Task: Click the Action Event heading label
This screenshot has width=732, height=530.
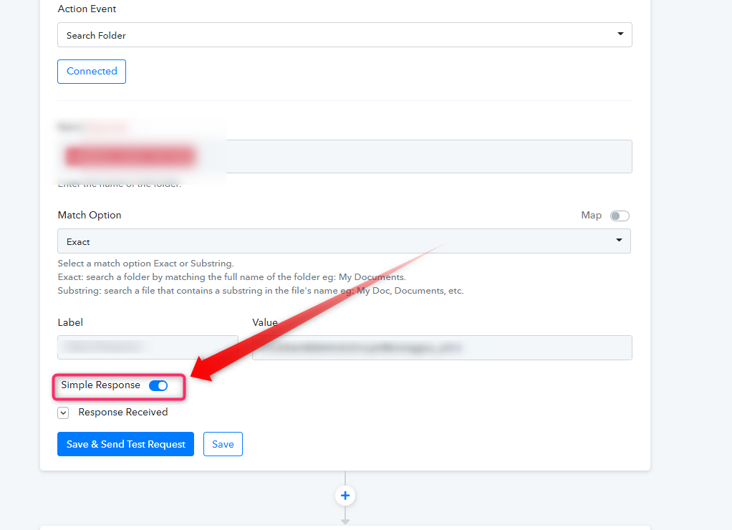Action: coord(87,9)
